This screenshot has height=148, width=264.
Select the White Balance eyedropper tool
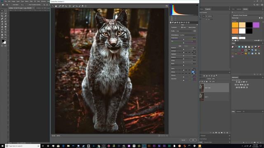[59, 6]
